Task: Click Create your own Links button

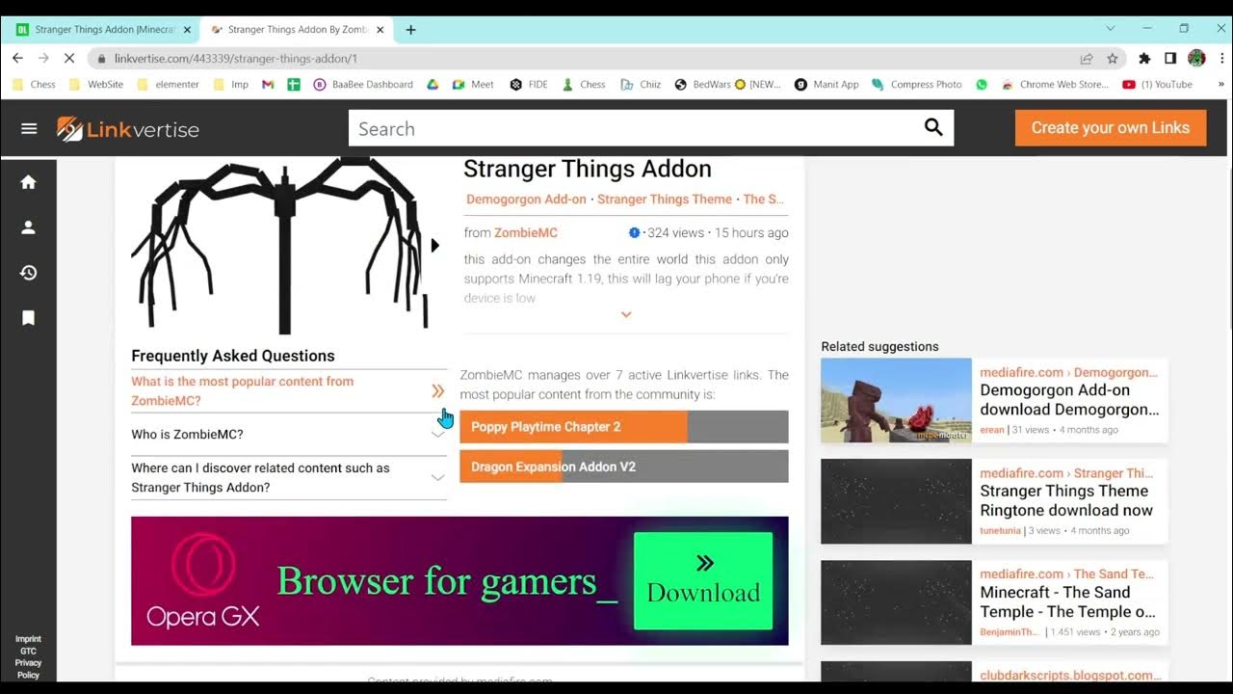Action: pyautogui.click(x=1111, y=127)
